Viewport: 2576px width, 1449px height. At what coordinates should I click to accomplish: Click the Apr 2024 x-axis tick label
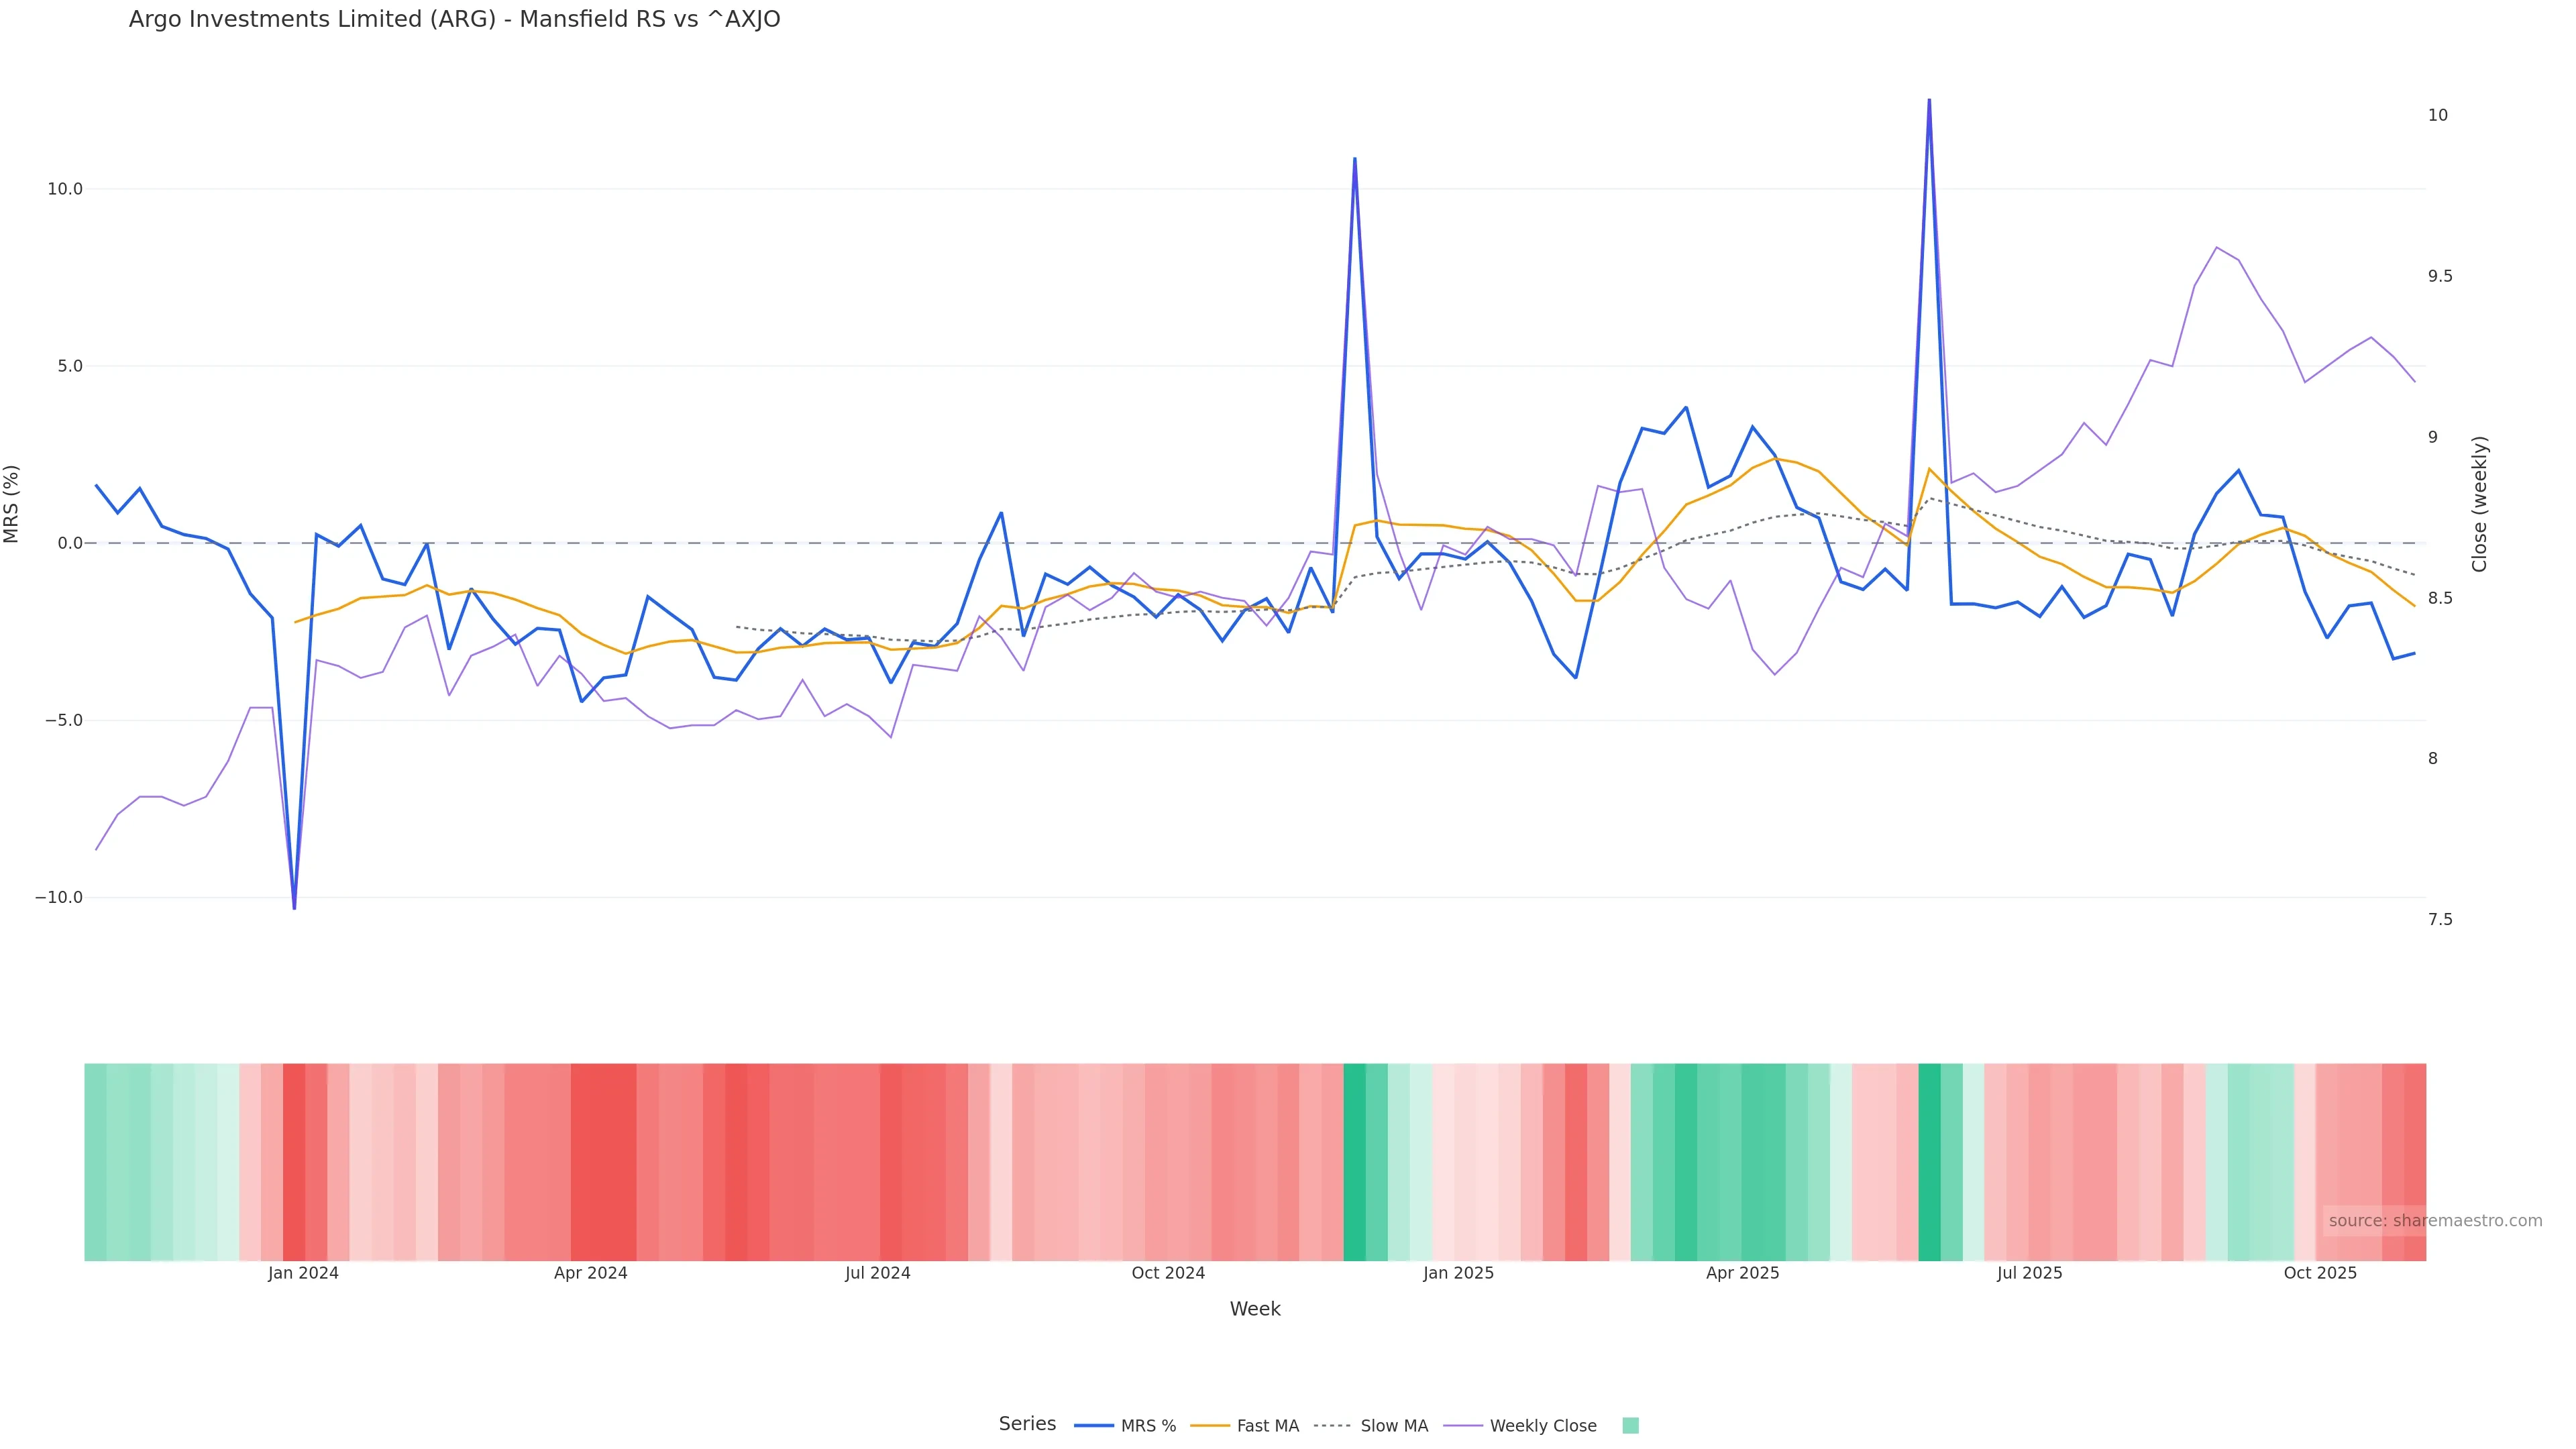590,1273
